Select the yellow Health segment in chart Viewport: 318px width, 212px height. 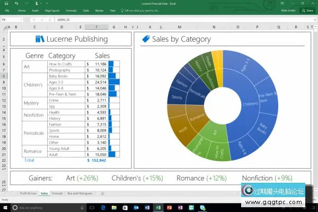tap(218, 63)
